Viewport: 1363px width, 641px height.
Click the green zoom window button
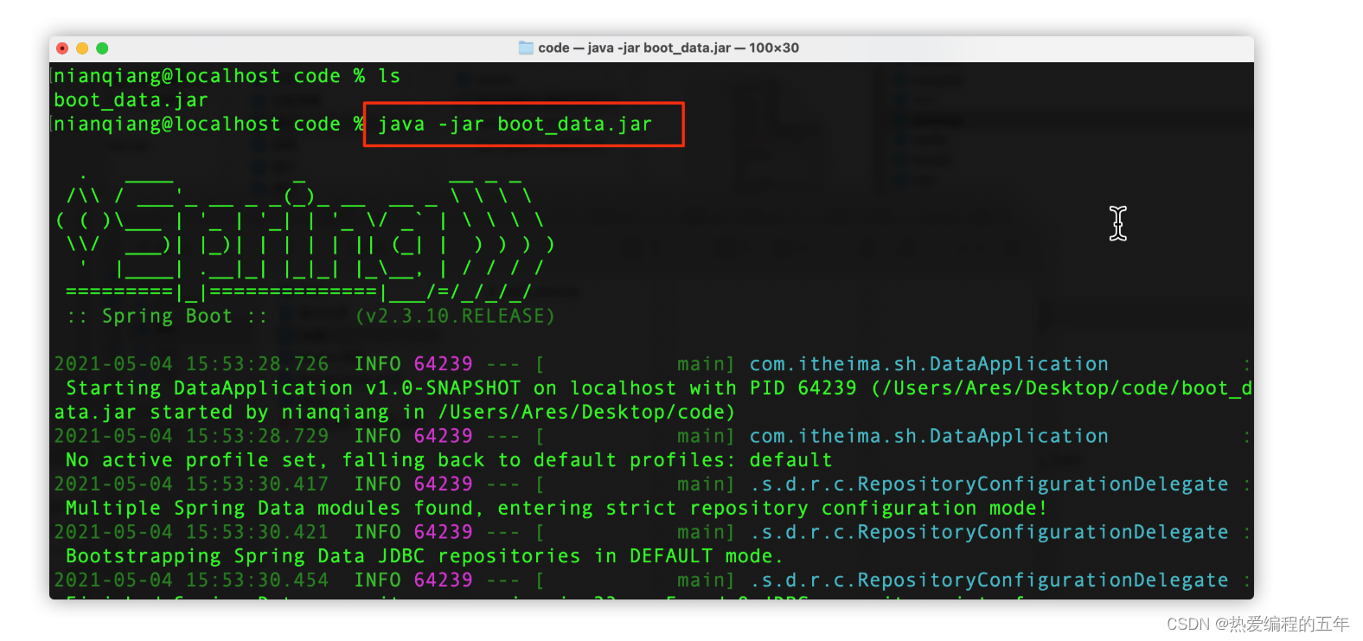tap(102, 48)
